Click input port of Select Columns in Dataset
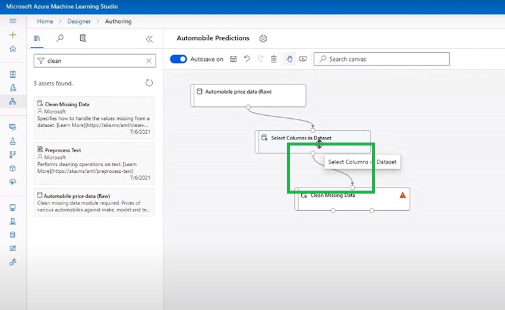This screenshot has width=505, height=310. pyautogui.click(x=313, y=130)
